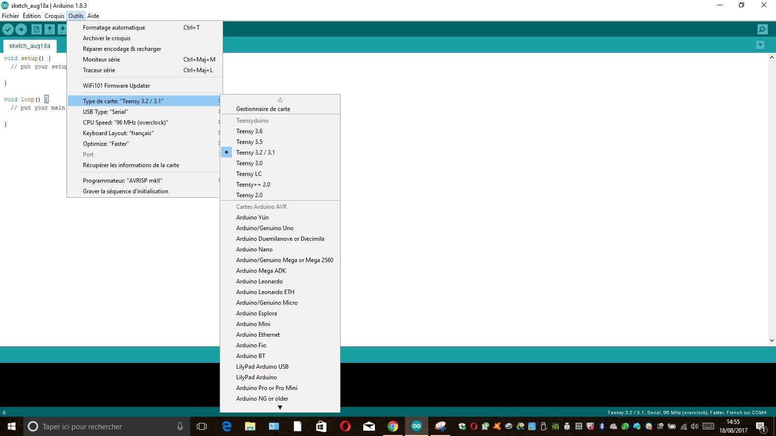Open the Windows Start menu
776x436 pixels.
[x=12, y=426]
